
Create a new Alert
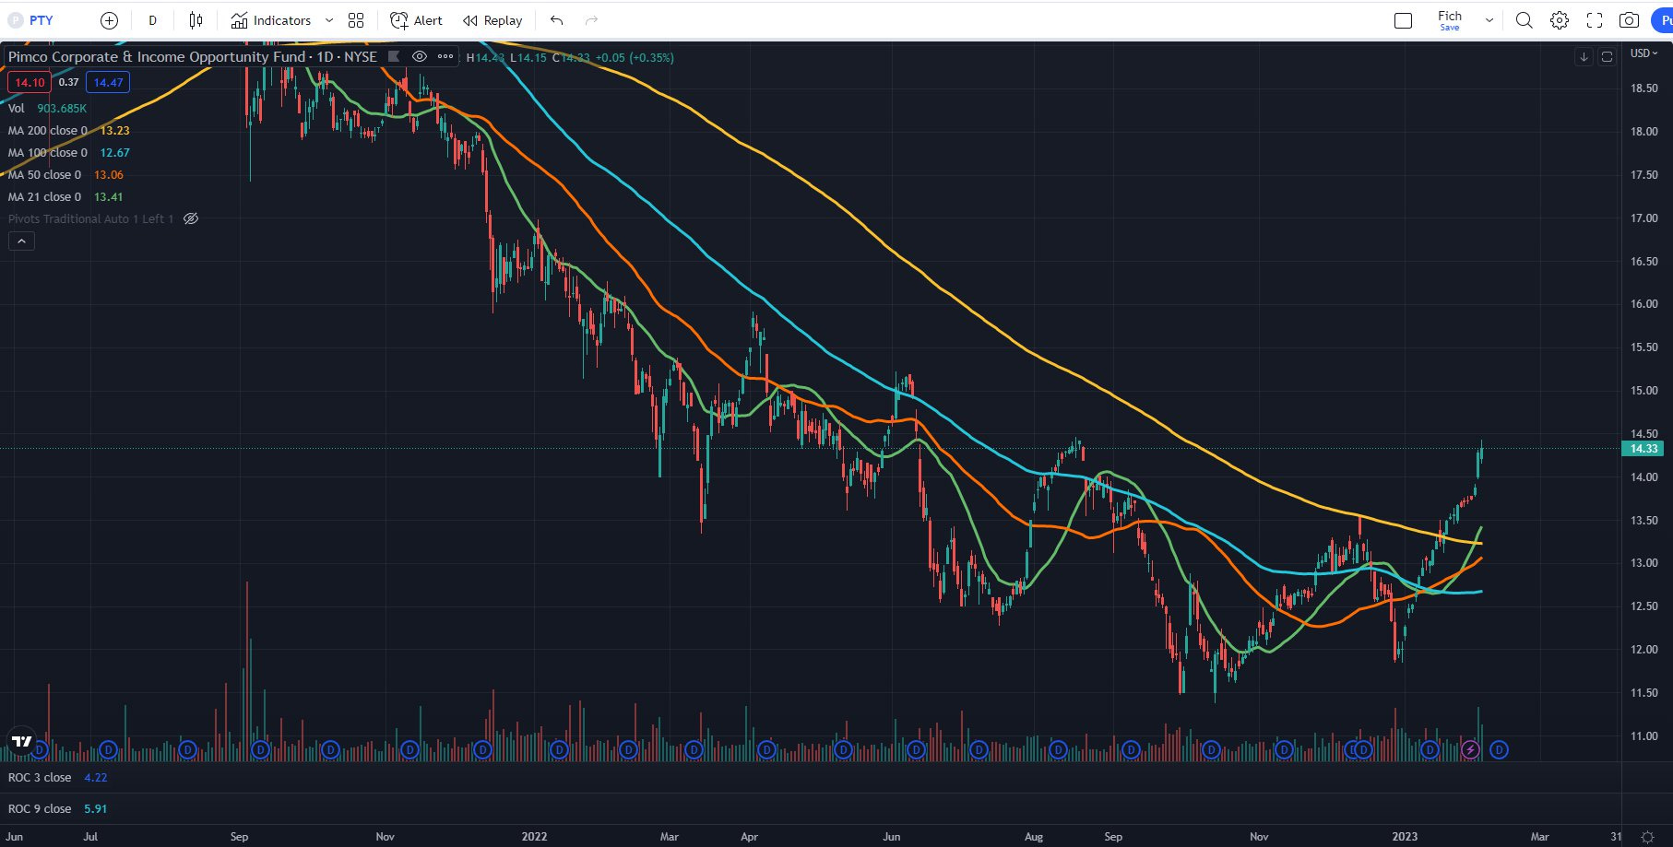pyautogui.click(x=416, y=20)
